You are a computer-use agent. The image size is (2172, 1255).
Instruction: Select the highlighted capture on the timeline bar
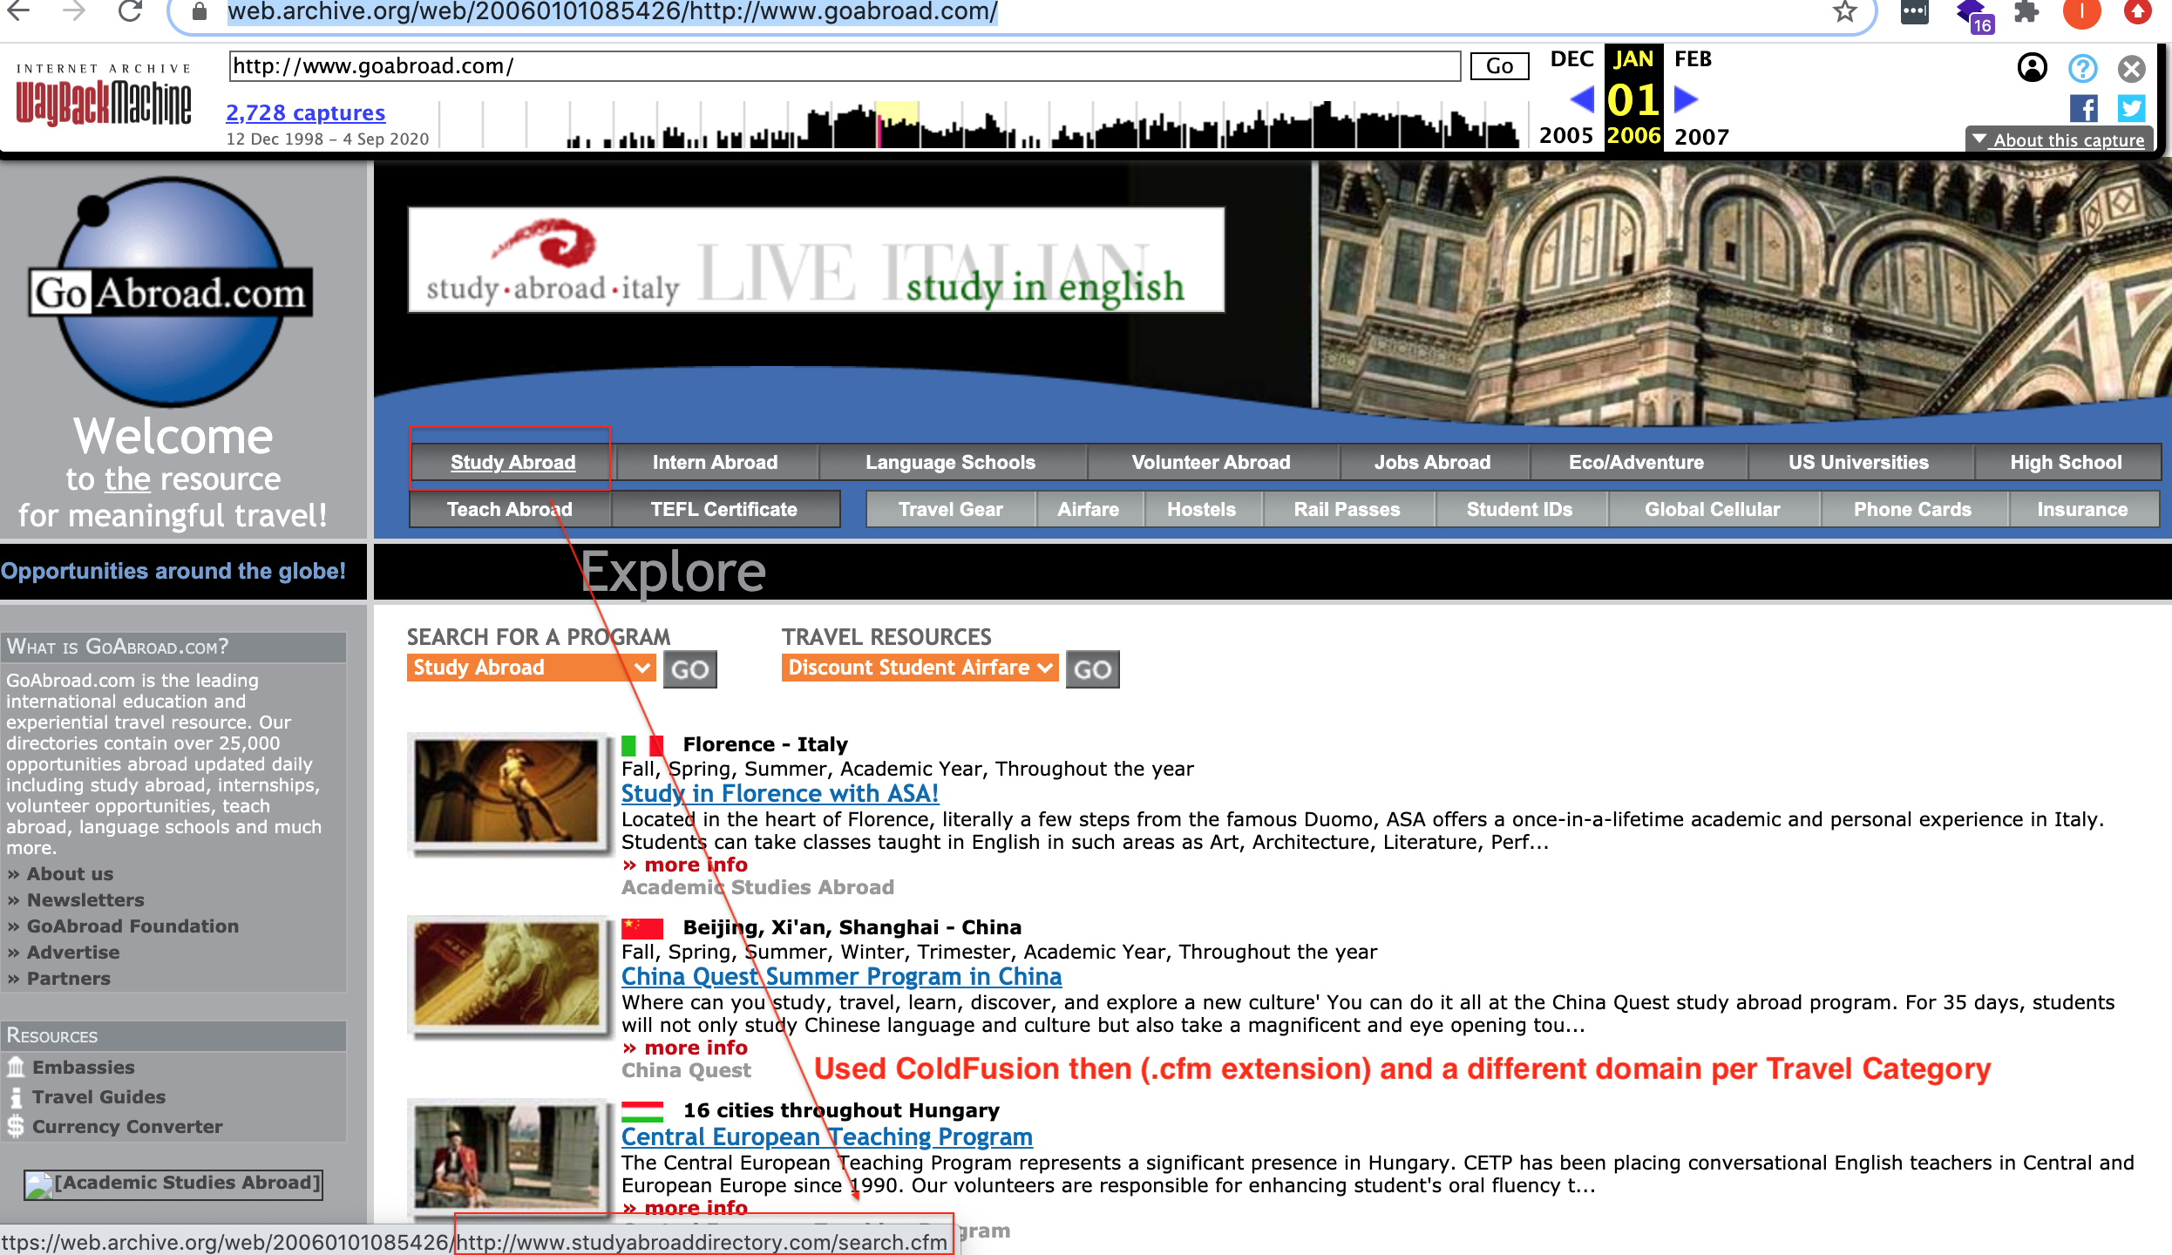[898, 122]
